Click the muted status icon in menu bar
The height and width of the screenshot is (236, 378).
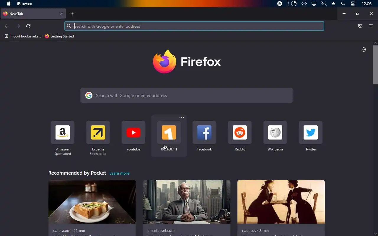coord(324,4)
